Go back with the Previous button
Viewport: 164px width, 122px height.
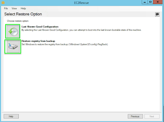pyautogui.click(x=135, y=116)
